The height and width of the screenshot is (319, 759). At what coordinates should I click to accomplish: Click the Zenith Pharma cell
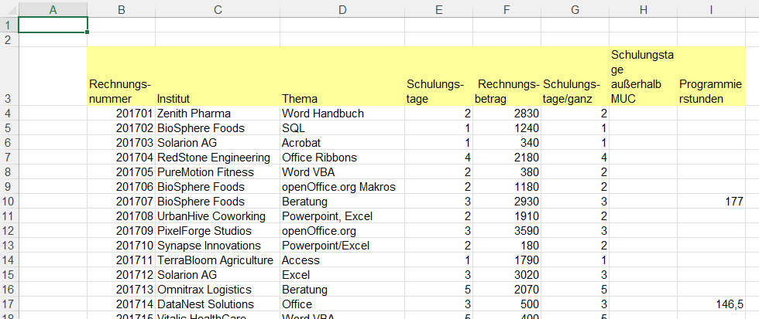click(x=194, y=114)
